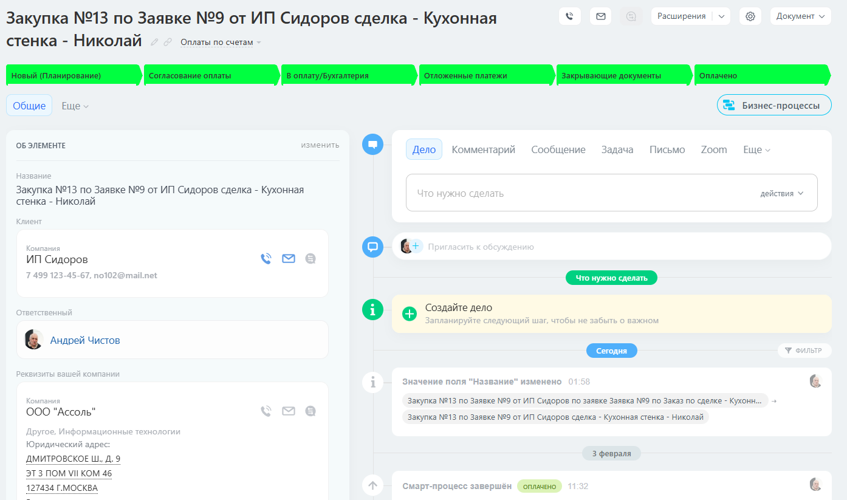Click pencil icon to edit title
Image resolution: width=847 pixels, height=500 pixels.
coord(154,42)
